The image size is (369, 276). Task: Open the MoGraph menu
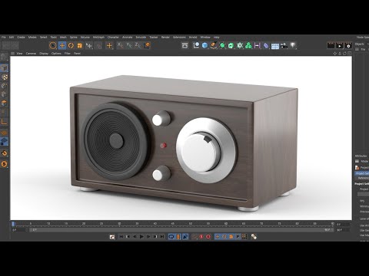(98, 38)
